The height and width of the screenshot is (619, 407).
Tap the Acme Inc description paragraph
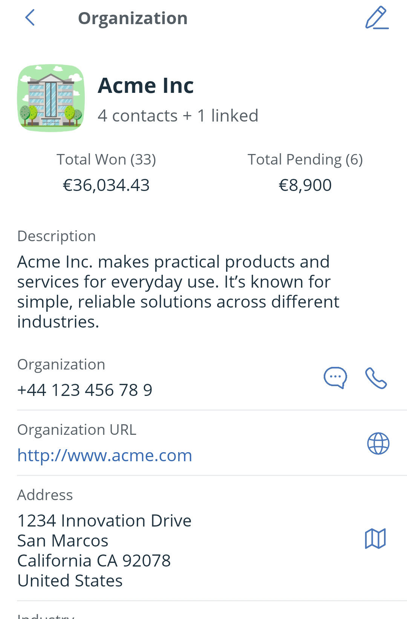point(178,292)
